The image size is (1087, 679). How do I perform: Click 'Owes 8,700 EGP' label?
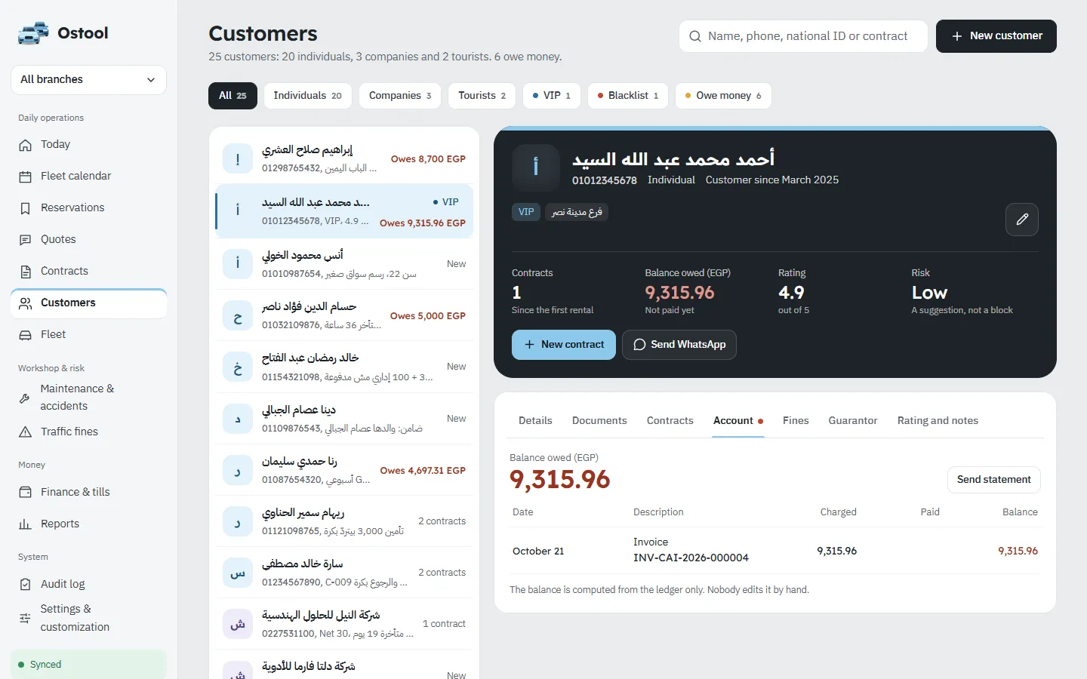click(428, 159)
